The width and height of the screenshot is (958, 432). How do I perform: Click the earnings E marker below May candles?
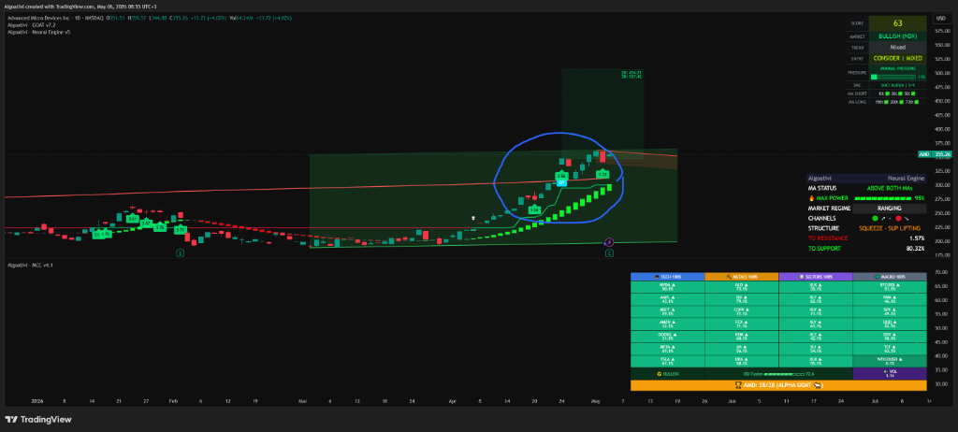pos(609,252)
